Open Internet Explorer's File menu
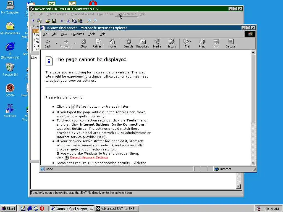Viewport: 283px width, 212px height. 45,34
